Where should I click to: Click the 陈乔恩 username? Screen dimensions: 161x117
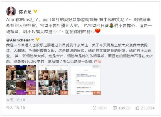25,12
